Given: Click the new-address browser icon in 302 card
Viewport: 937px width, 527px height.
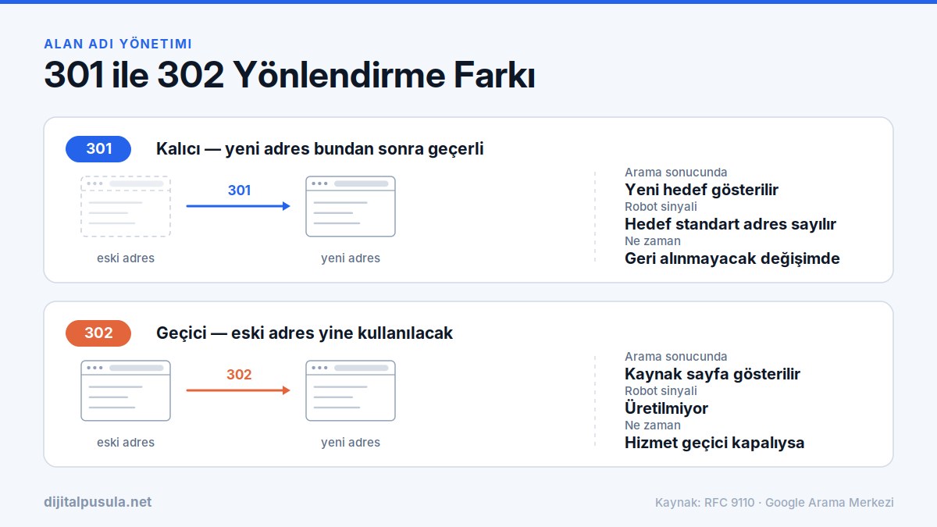Looking at the screenshot, I should coord(351,390).
